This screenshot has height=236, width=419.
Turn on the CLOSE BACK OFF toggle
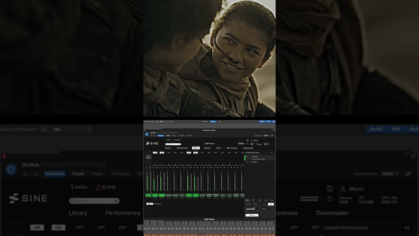(x=169, y=153)
